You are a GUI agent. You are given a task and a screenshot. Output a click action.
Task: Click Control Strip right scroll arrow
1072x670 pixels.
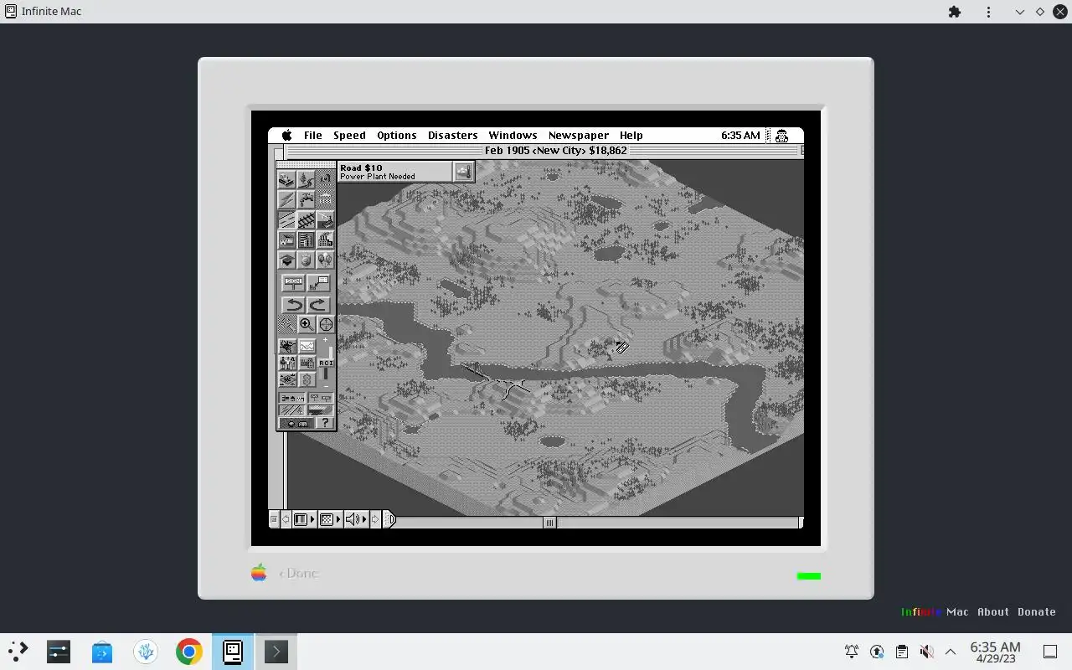[x=375, y=519]
